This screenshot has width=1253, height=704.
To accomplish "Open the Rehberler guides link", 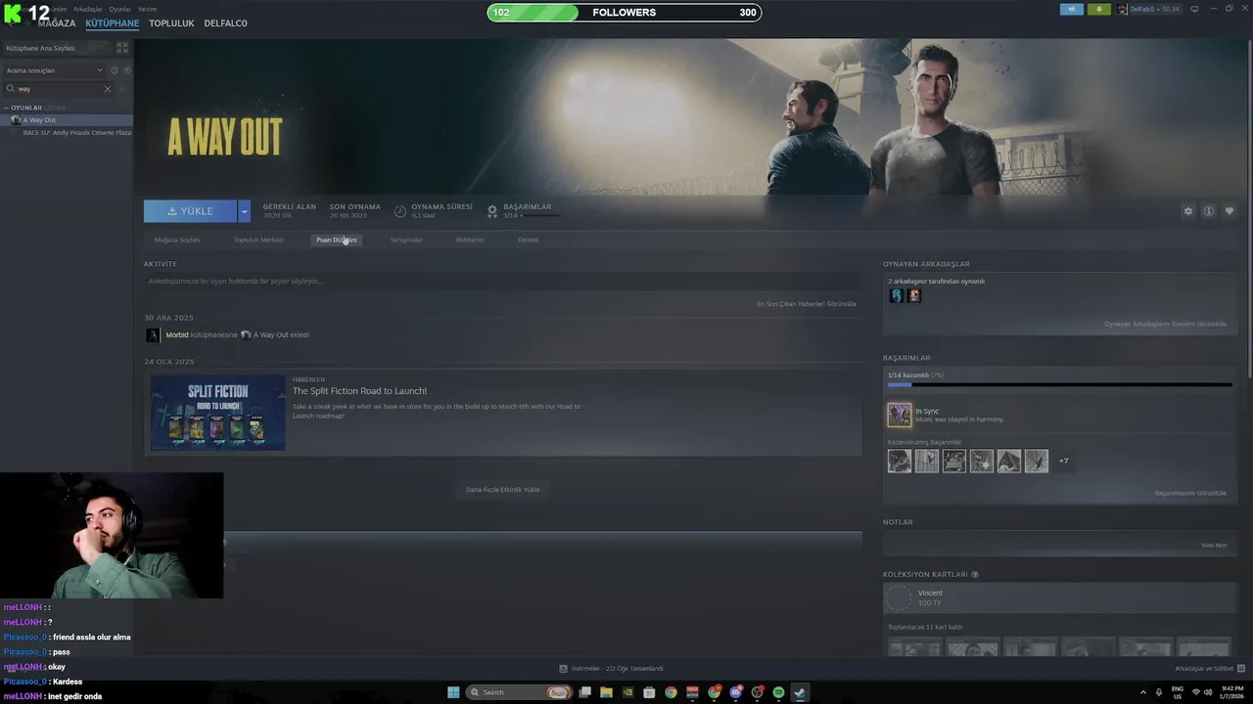I will pyautogui.click(x=470, y=240).
